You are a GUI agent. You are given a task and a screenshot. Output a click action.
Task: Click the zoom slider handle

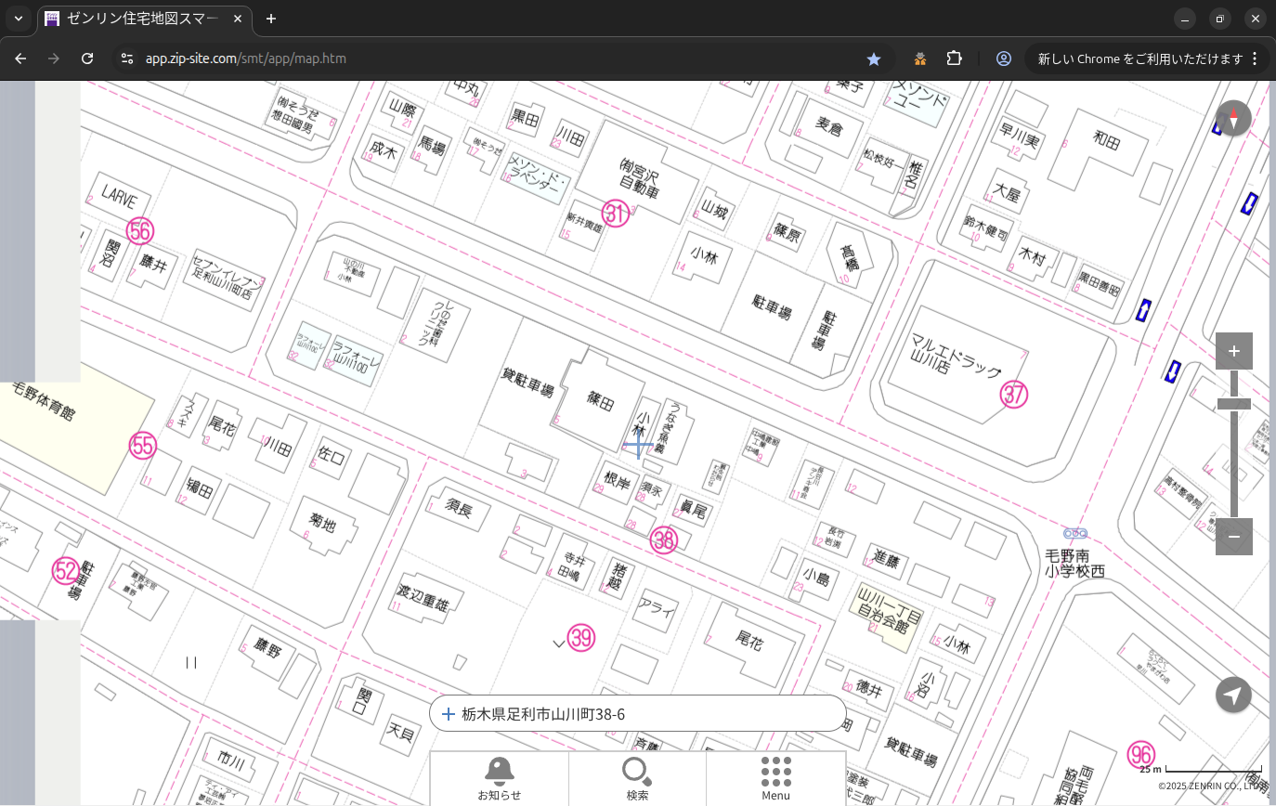pyautogui.click(x=1234, y=404)
